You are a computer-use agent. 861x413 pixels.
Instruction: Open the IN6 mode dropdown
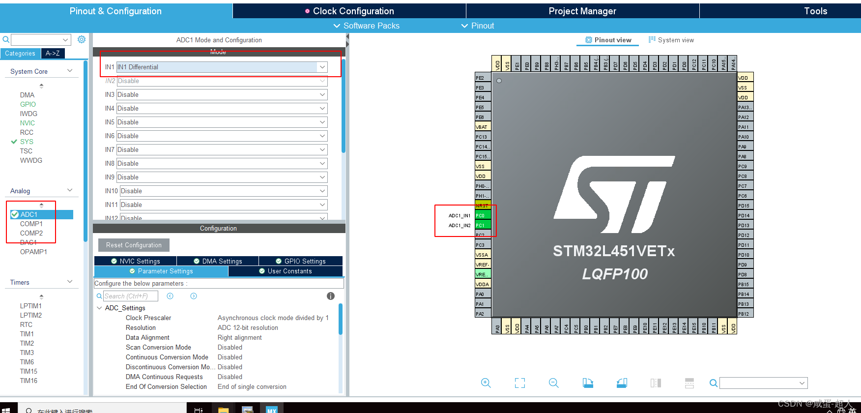pyautogui.click(x=322, y=136)
